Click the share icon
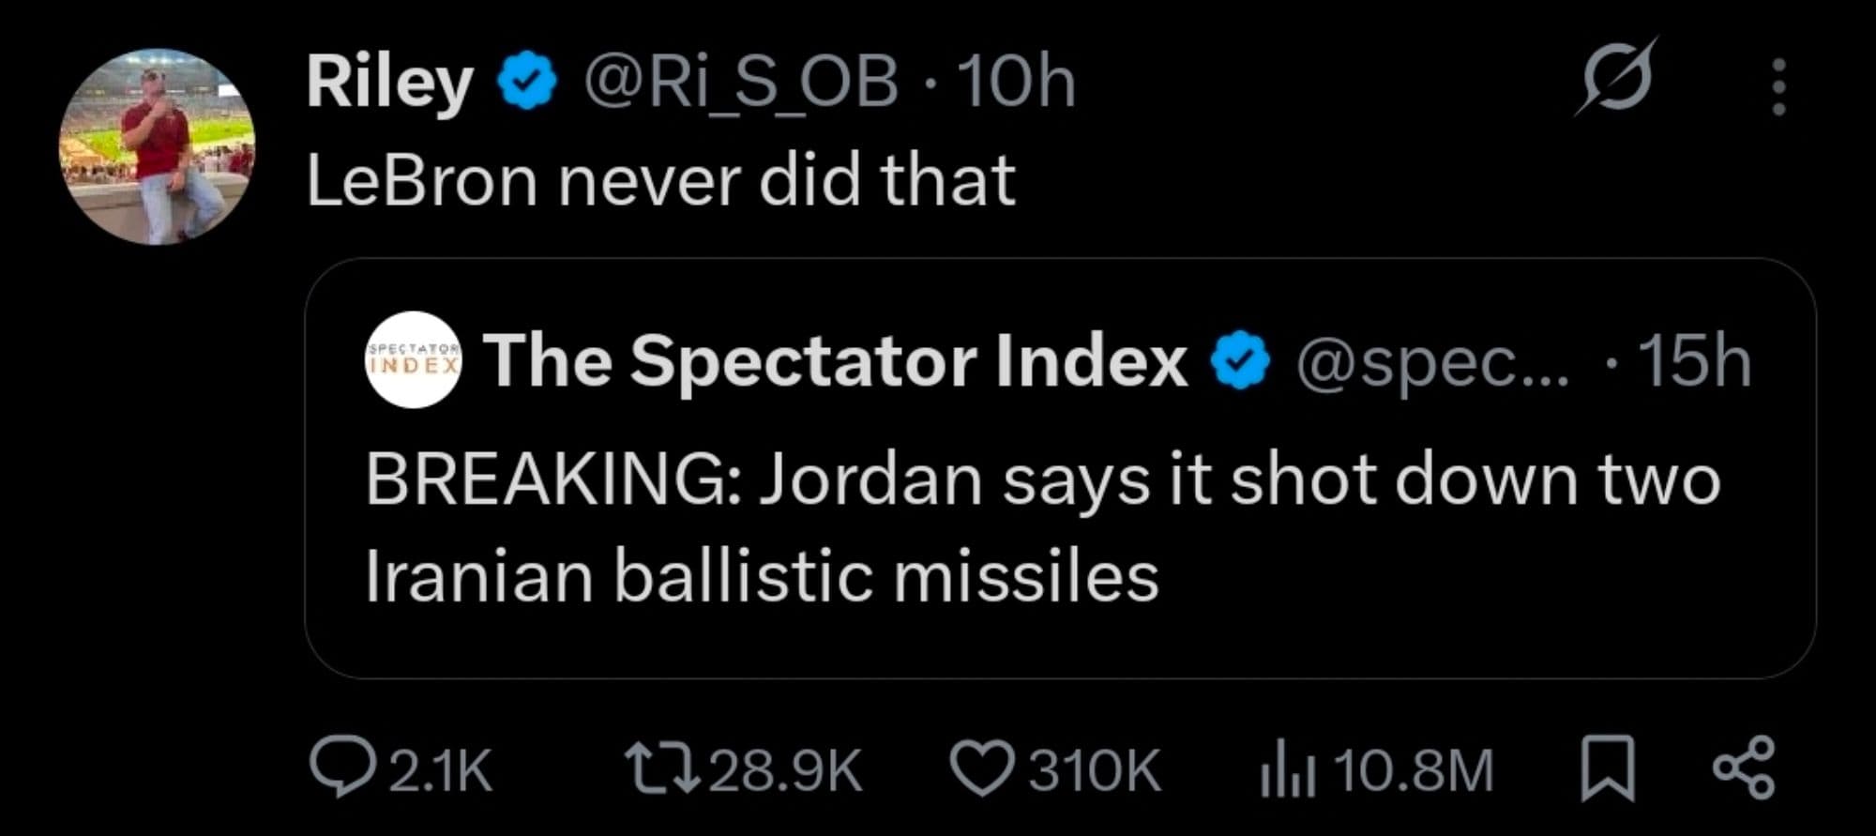Viewport: 1876px width, 836px height. (1744, 769)
